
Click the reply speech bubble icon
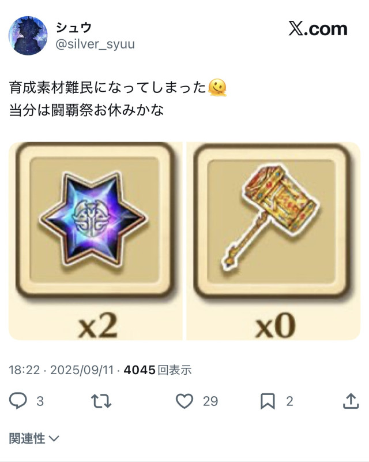[18, 401]
